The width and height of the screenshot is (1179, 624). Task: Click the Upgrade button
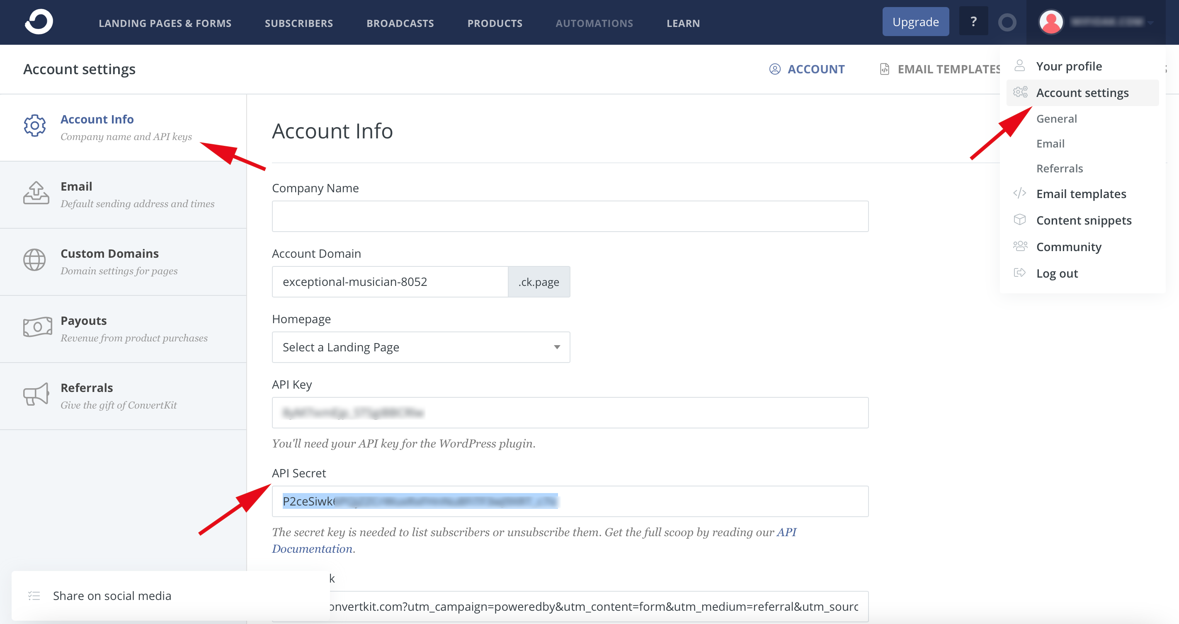(915, 22)
